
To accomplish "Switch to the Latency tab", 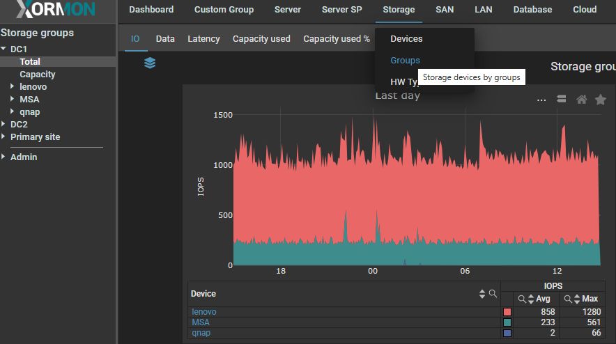I will [203, 39].
